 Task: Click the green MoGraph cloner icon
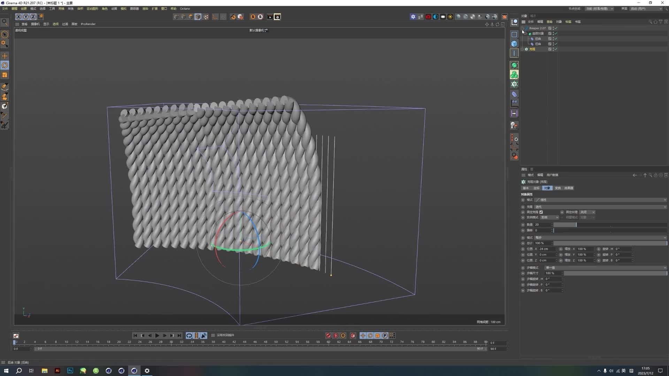[x=514, y=75]
